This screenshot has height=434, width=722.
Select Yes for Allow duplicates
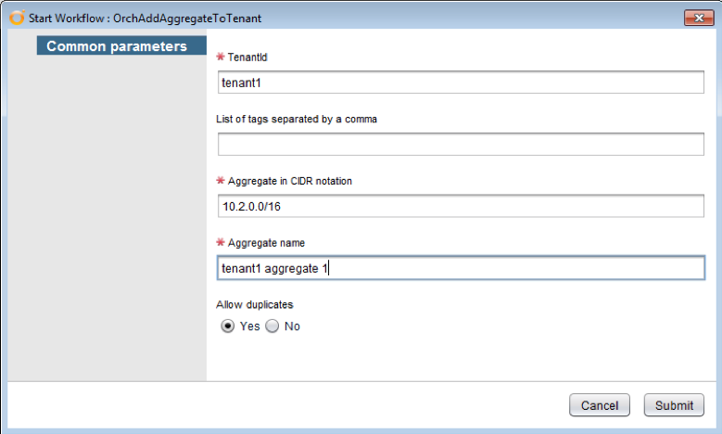pos(225,326)
